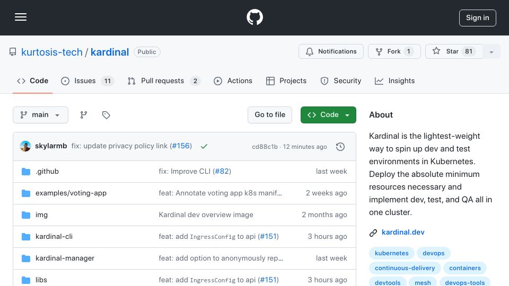This screenshot has width=509, height=286.
Task: Open the kurtosis-tech organization link
Action: pos(52,52)
